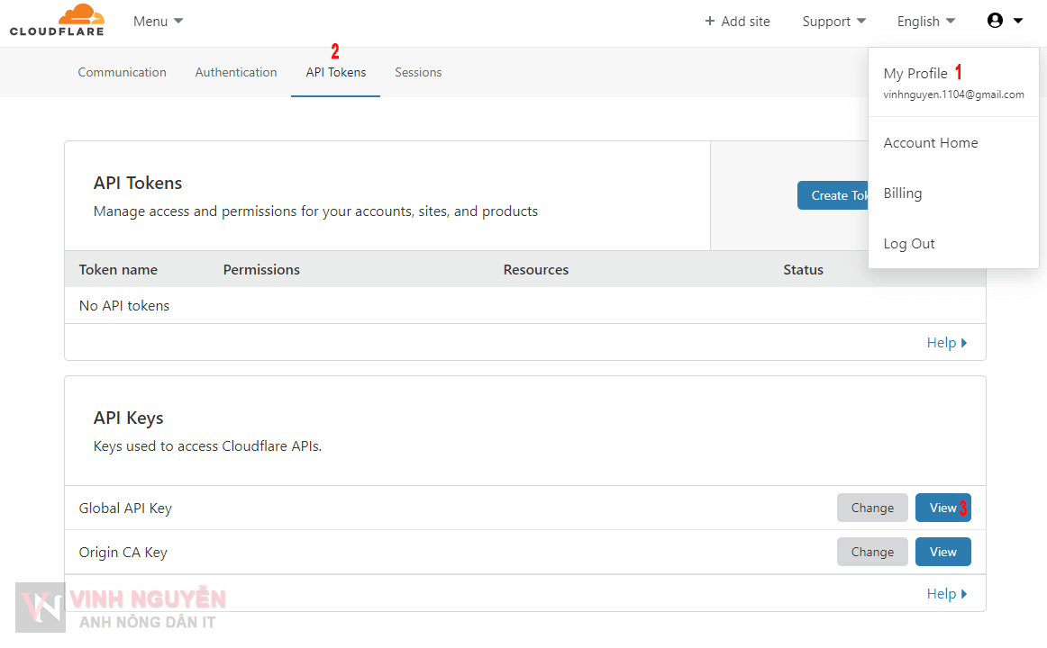
Task: View the Global API Key
Action: click(x=942, y=508)
